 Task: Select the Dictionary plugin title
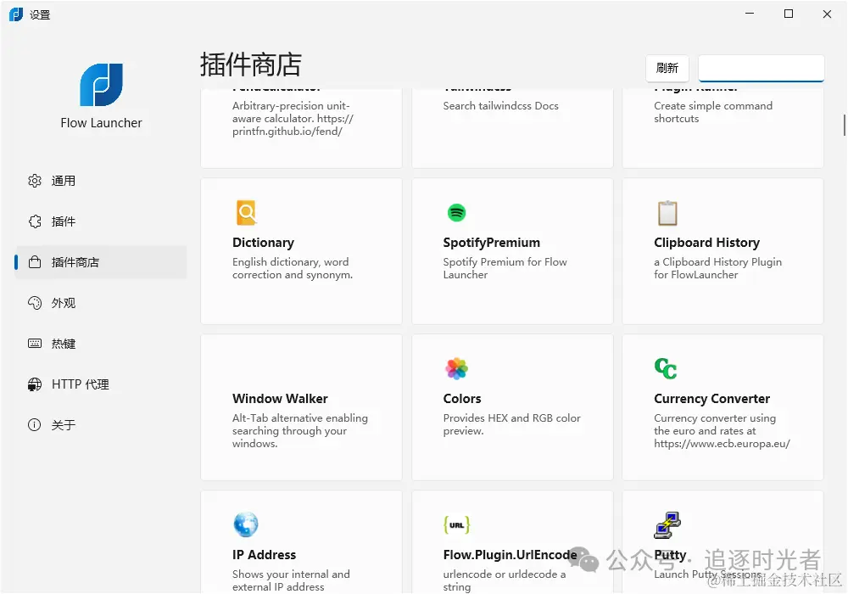point(264,243)
